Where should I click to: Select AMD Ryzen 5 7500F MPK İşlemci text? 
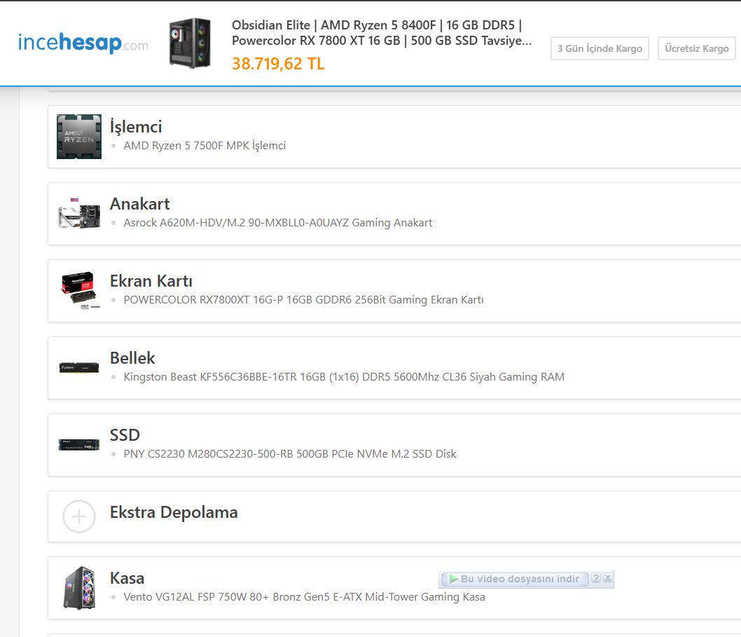(205, 146)
